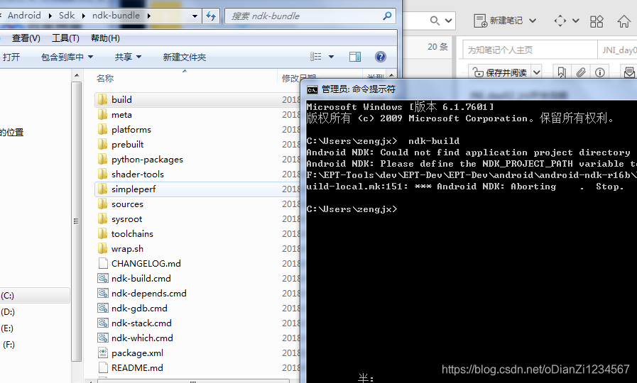Open the 工具(T) menu
637x383 pixels.
pos(65,38)
